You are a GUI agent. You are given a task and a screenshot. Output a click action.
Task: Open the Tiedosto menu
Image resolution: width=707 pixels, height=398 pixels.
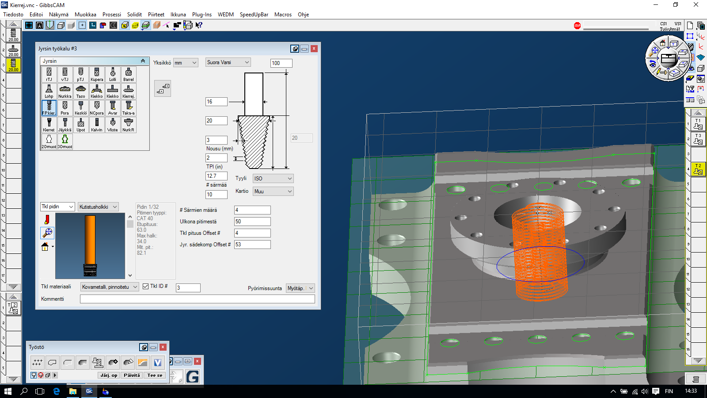(x=13, y=15)
